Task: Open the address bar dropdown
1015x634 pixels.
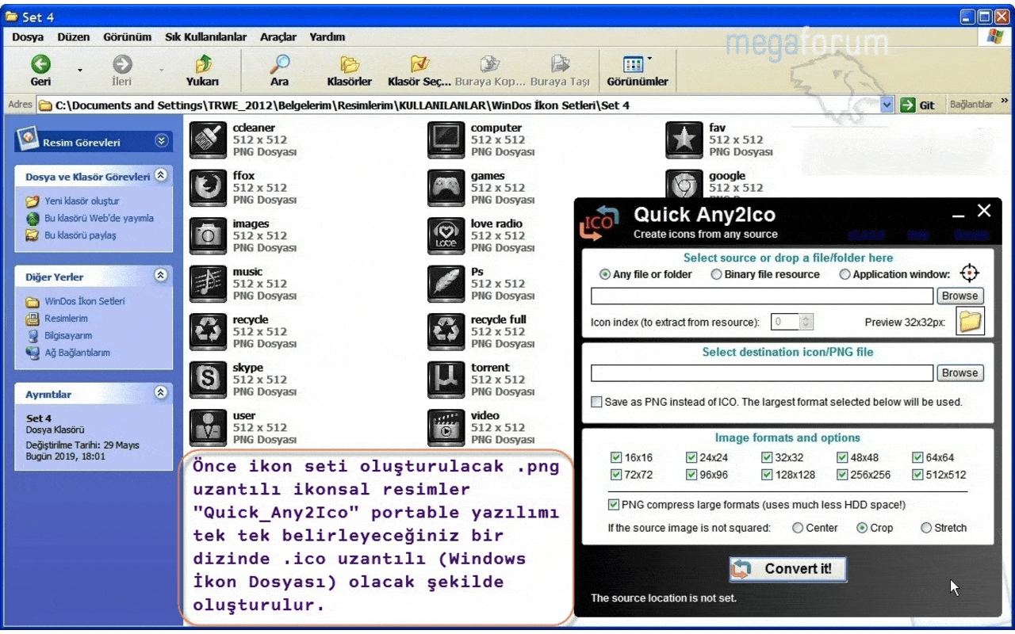Action: [887, 105]
